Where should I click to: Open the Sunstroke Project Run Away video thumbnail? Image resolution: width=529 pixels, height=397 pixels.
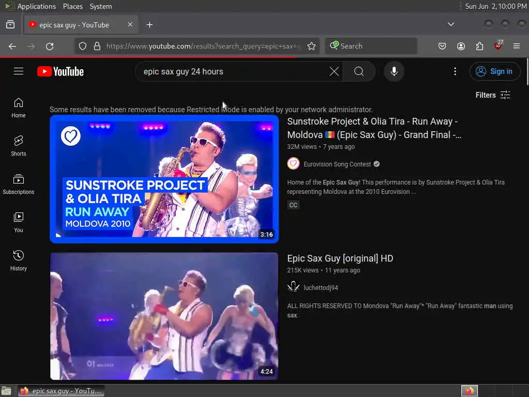coord(164,179)
